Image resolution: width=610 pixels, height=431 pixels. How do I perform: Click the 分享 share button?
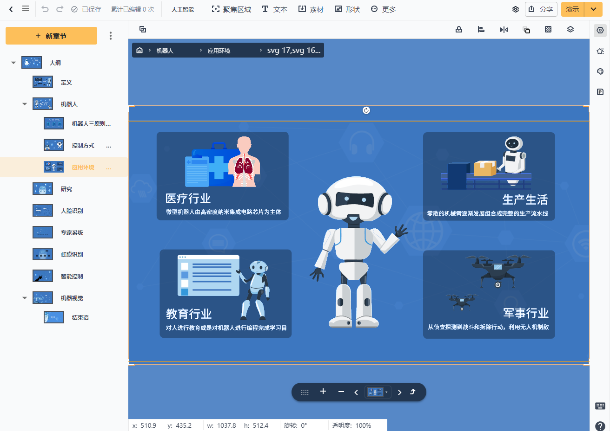tap(541, 9)
